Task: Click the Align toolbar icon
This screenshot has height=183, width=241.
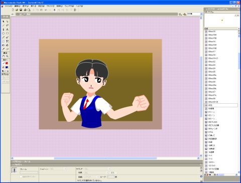Action: [x=75, y=10]
